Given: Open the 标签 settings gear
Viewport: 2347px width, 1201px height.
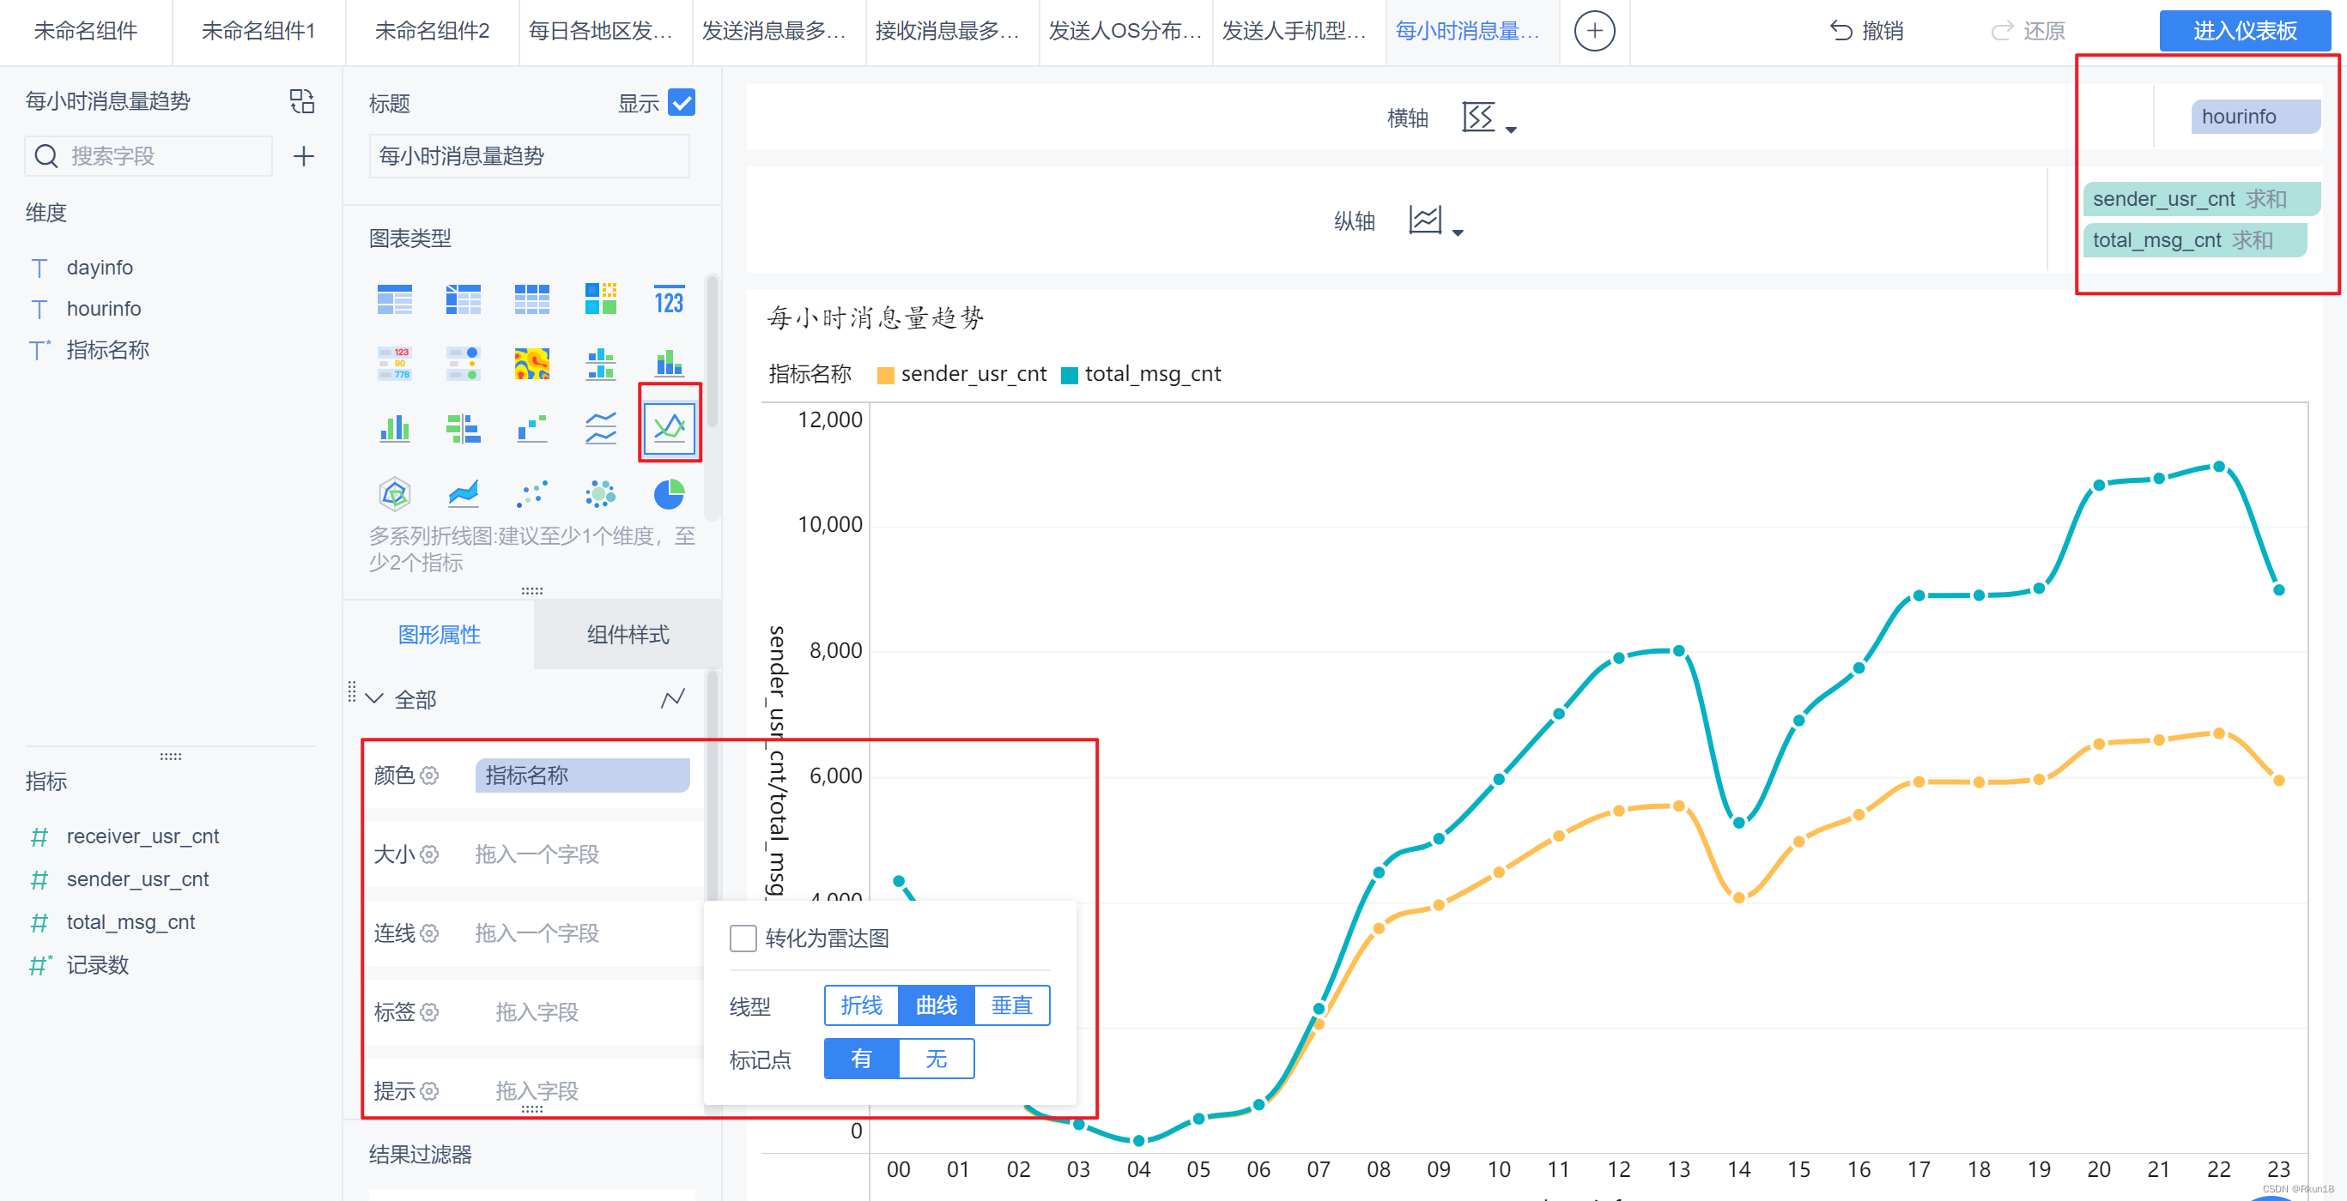Looking at the screenshot, I should [430, 1011].
